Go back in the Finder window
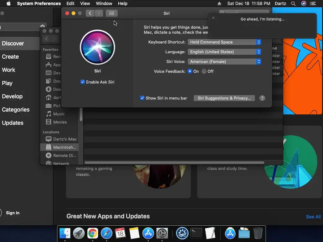The width and height of the screenshot is (323, 242). click(47, 38)
